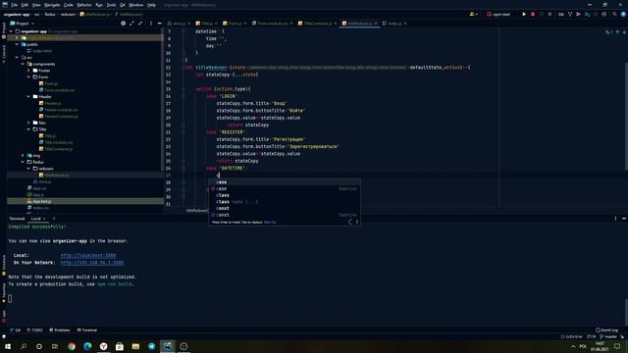Expand the Nav folder
This screenshot has width=628, height=353.
(x=28, y=123)
